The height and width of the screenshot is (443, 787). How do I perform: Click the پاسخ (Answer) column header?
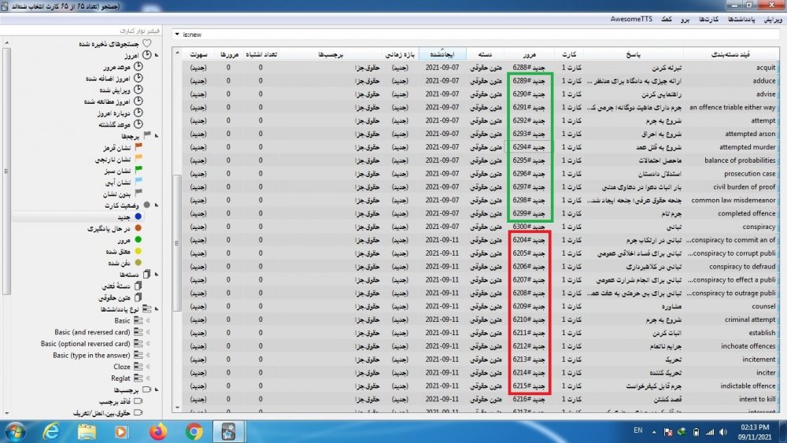click(634, 54)
